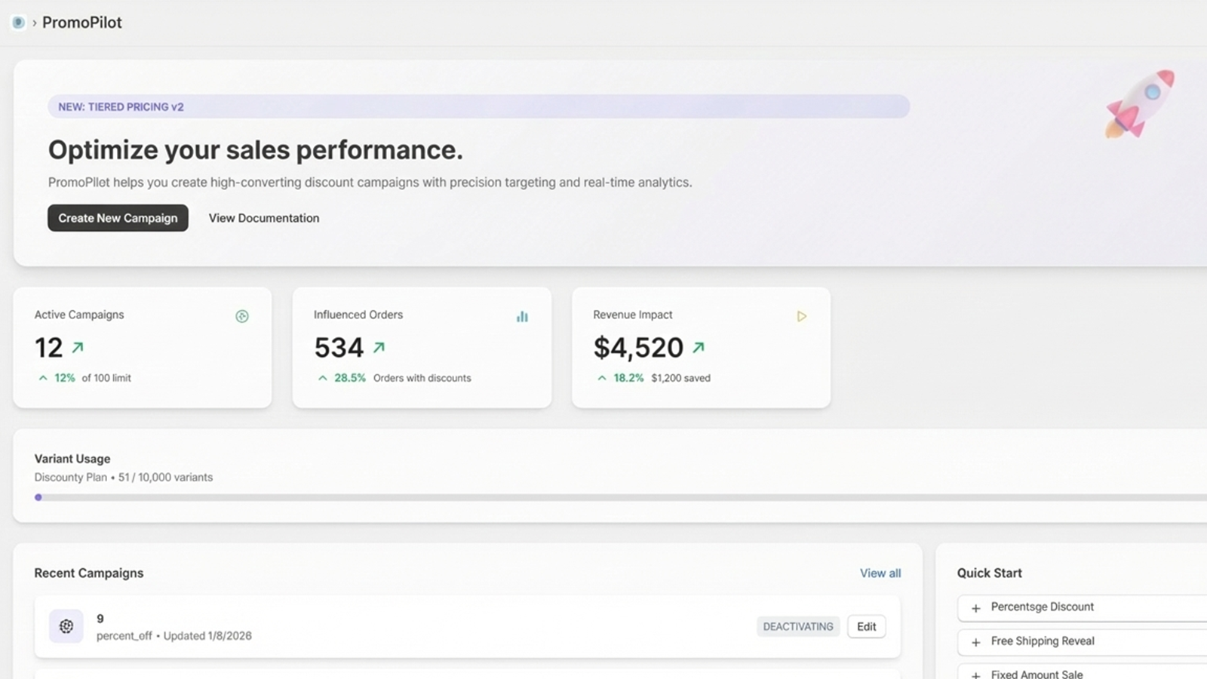Image resolution: width=1207 pixels, height=679 pixels.
Task: Click the New Tiered Pricing v2 banner
Action: click(478, 106)
